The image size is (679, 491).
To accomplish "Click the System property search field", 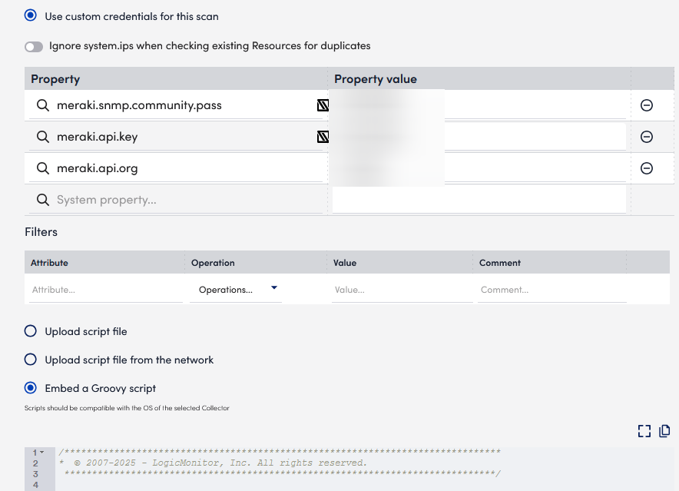I will [184, 200].
